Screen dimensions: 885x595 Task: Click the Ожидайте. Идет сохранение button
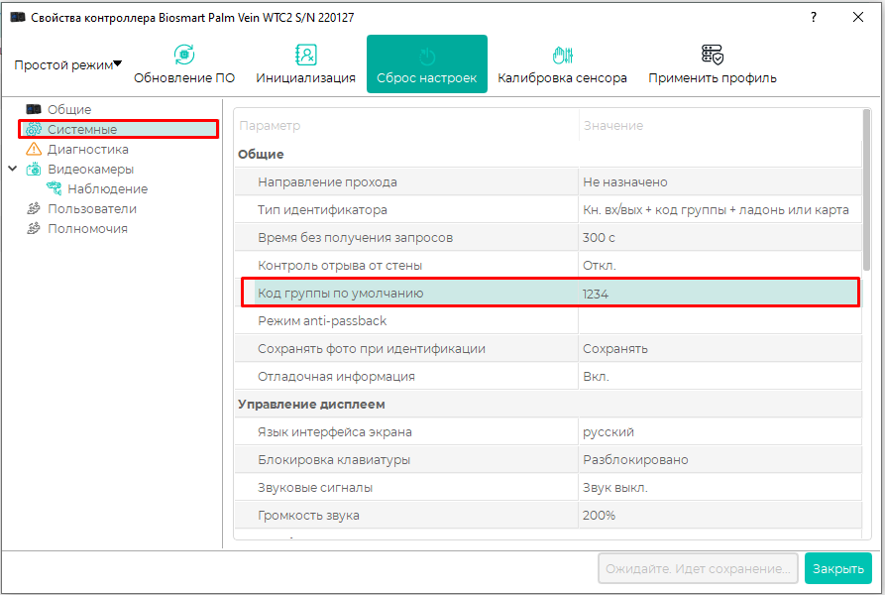pyautogui.click(x=698, y=568)
